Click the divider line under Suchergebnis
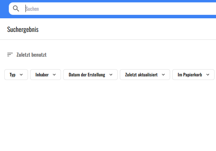 coord(108,39)
